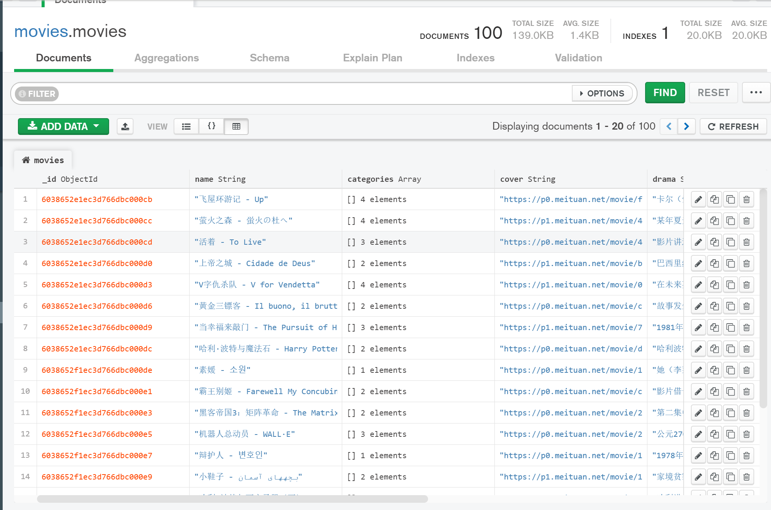Switch to the Aggregations tab
This screenshot has height=510, width=771.
coord(166,58)
